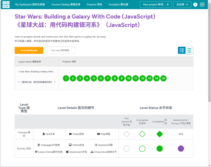
Task: Click the Level Status 水平状态 heading
Action: click(x=156, y=108)
